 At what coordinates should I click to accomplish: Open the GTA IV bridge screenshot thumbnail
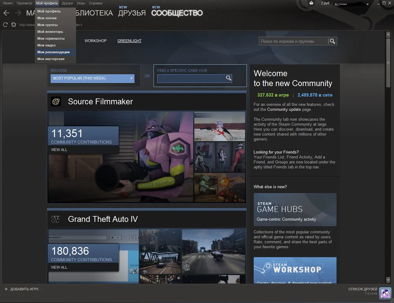pos(160,262)
